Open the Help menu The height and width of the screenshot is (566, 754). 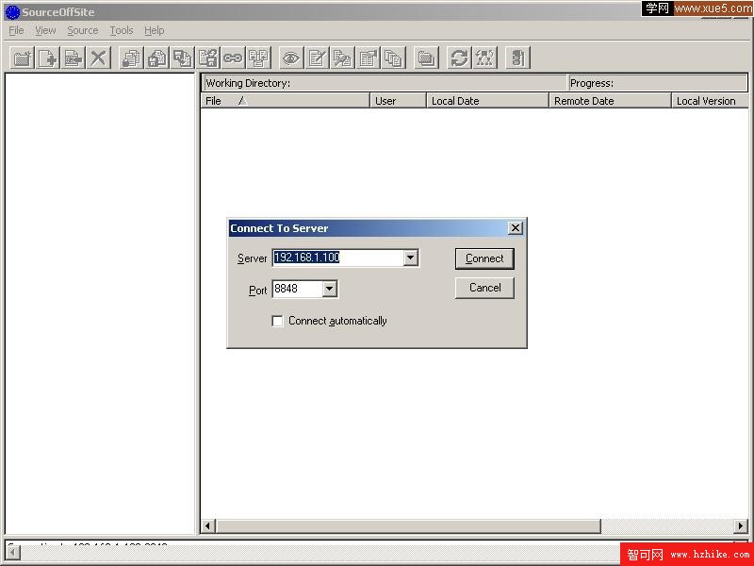point(155,30)
